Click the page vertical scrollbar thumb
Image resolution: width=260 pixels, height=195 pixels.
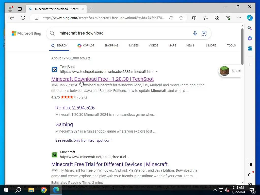click(x=242, y=47)
